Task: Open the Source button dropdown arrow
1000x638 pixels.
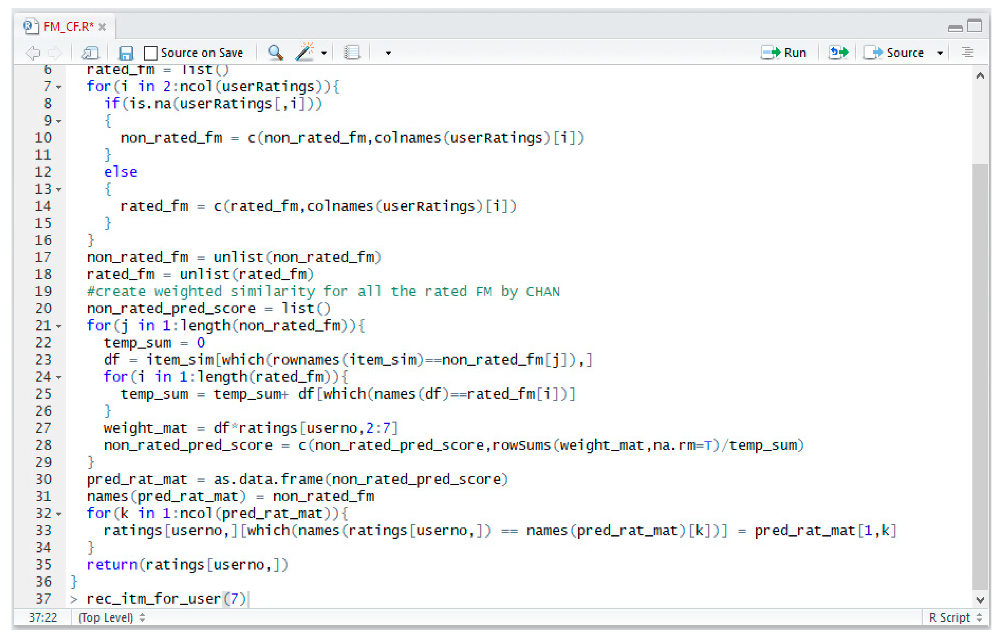Action: click(x=940, y=54)
